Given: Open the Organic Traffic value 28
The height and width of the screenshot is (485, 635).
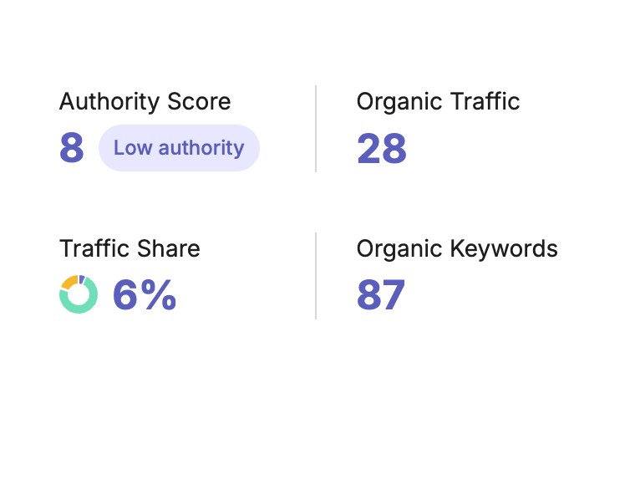Looking at the screenshot, I should (382, 149).
